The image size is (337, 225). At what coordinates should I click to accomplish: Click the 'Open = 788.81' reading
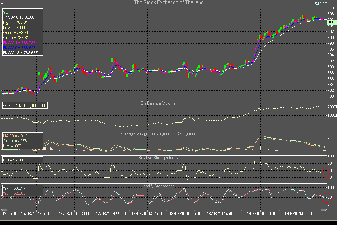pyautogui.click(x=16, y=33)
